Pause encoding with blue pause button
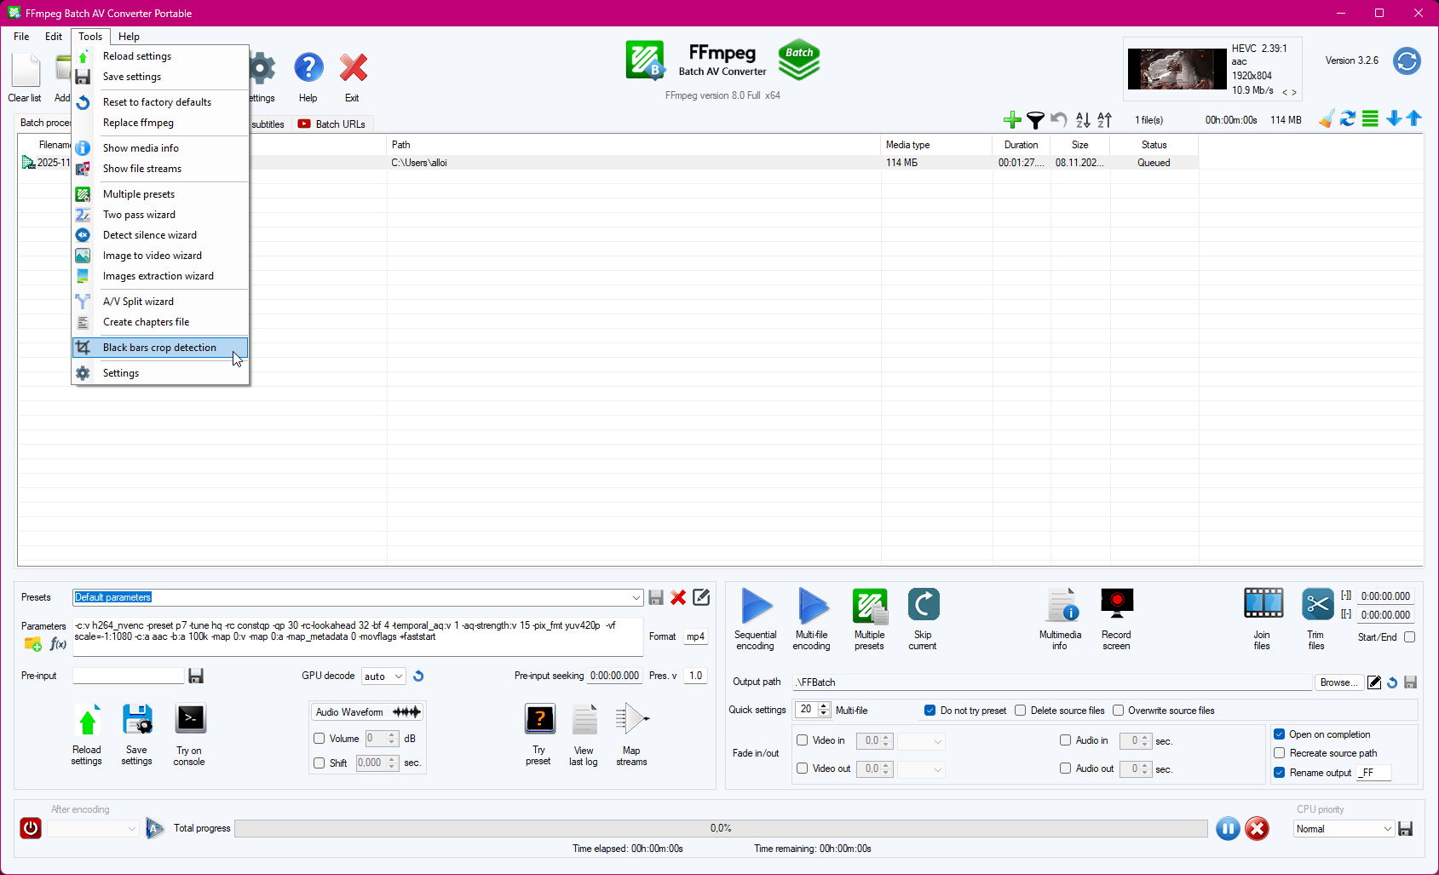Image resolution: width=1439 pixels, height=875 pixels. tap(1228, 828)
